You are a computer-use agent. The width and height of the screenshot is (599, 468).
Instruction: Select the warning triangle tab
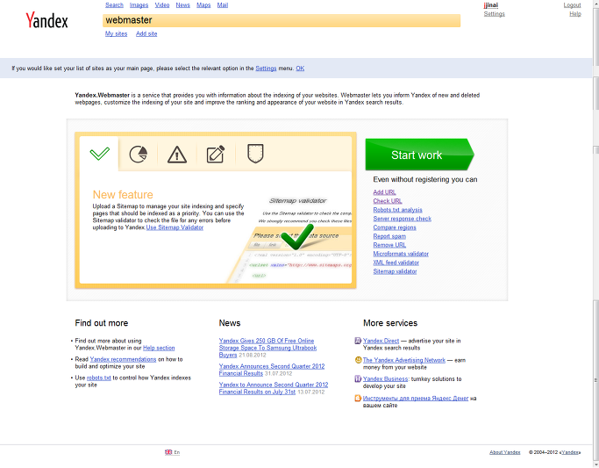[x=177, y=155]
